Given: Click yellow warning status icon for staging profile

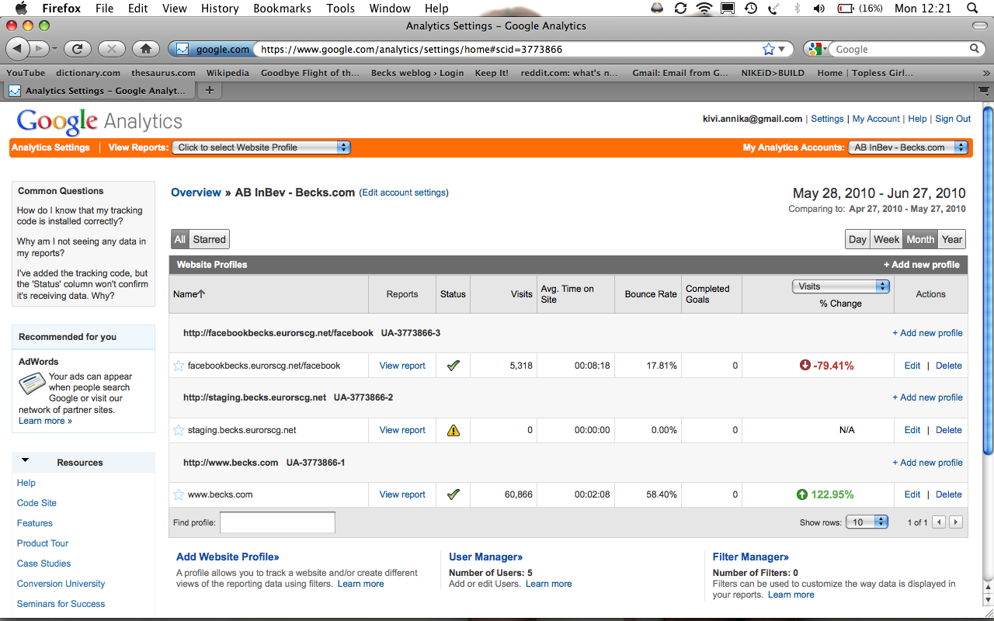Looking at the screenshot, I should (x=454, y=430).
